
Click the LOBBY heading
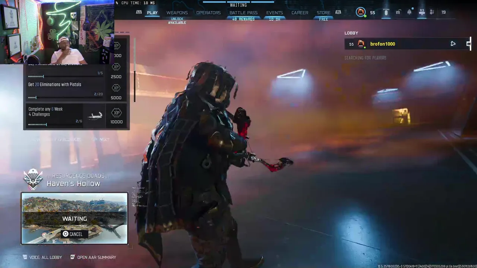[x=351, y=33]
